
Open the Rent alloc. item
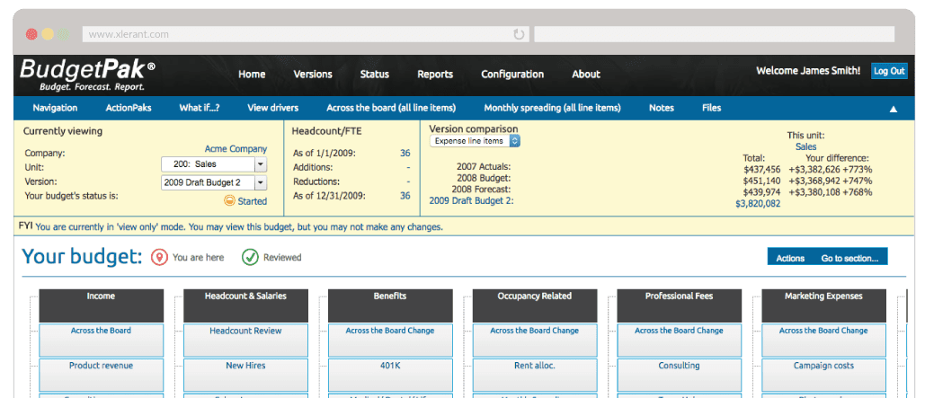coord(535,375)
